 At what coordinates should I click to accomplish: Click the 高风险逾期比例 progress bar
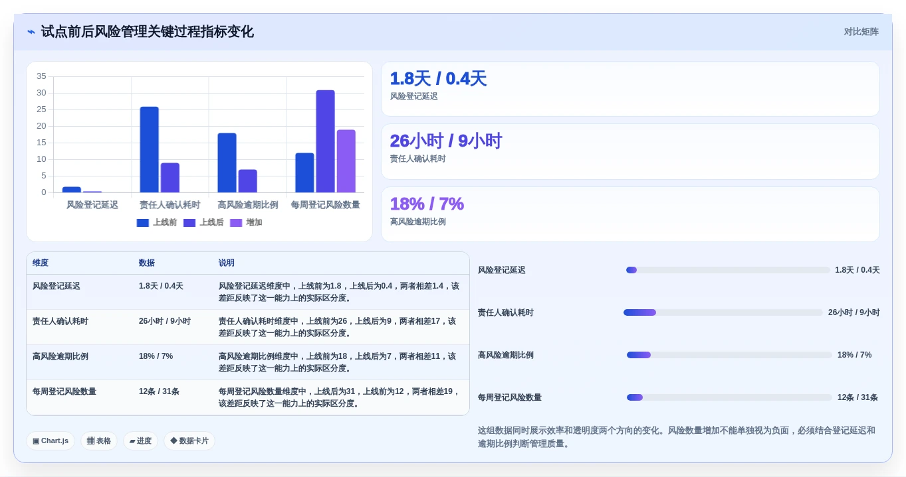729,355
